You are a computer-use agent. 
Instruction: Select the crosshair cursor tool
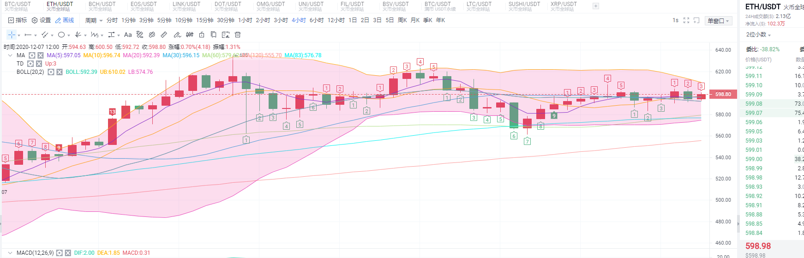pos(12,35)
